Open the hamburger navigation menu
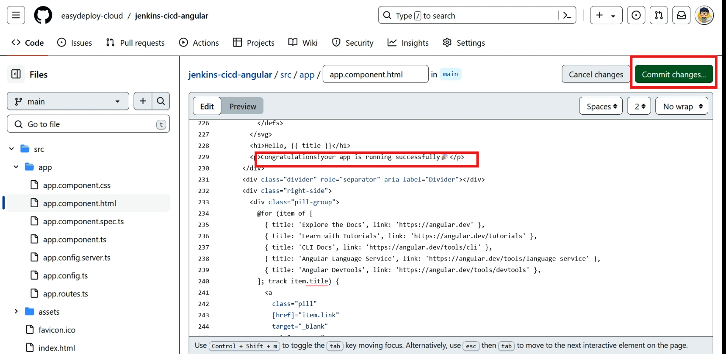This screenshot has width=726, height=354. coord(16,15)
